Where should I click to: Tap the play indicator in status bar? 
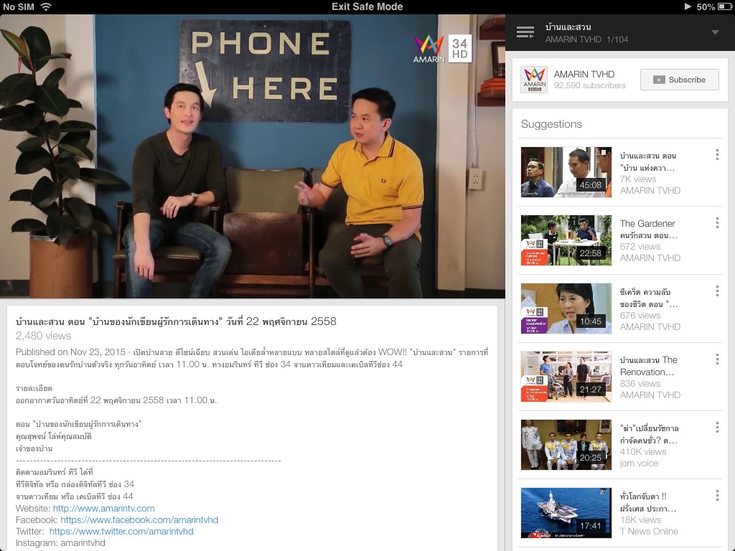[688, 6]
